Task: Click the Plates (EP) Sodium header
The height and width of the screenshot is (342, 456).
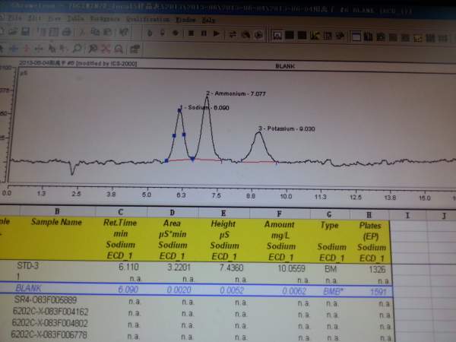Action: pos(371,242)
